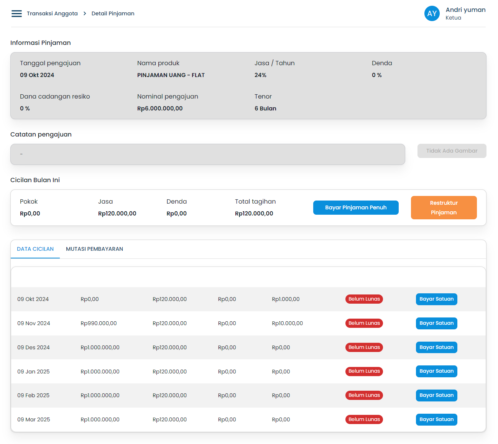Open the navigation sidebar via hamburger icon

click(x=16, y=13)
